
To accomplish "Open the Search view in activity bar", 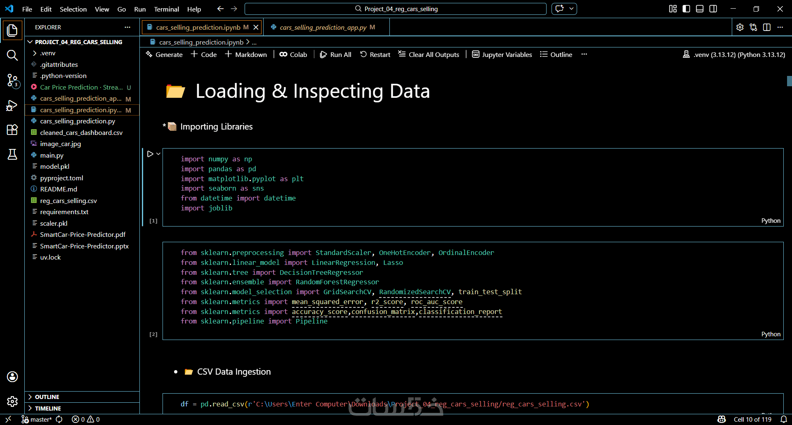I will (12, 55).
